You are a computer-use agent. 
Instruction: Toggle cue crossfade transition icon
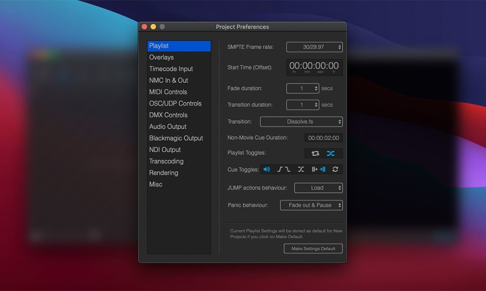pyautogui.click(x=301, y=169)
